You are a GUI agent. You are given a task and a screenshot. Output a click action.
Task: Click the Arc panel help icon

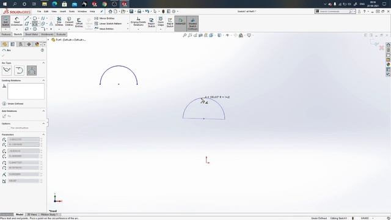tap(42, 50)
